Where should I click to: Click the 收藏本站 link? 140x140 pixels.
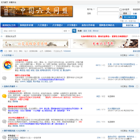click(12, 2)
